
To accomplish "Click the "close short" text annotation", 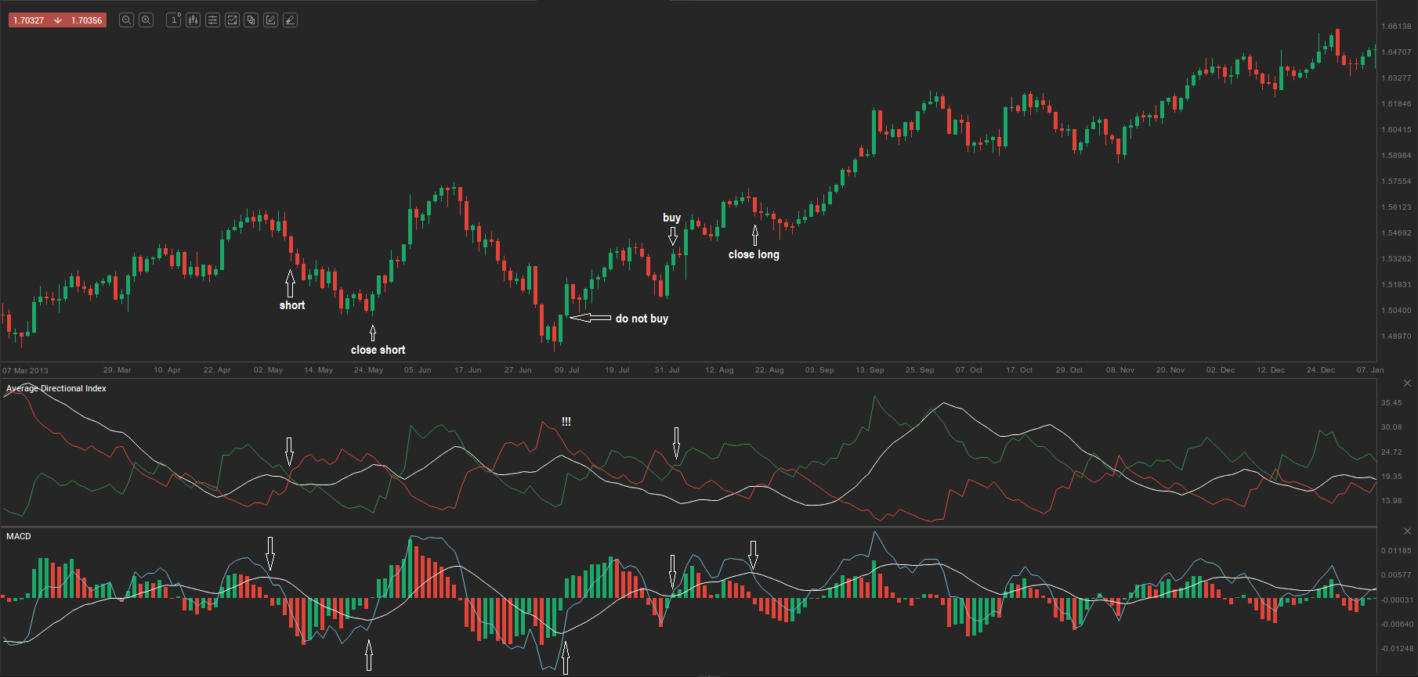I will pos(378,350).
